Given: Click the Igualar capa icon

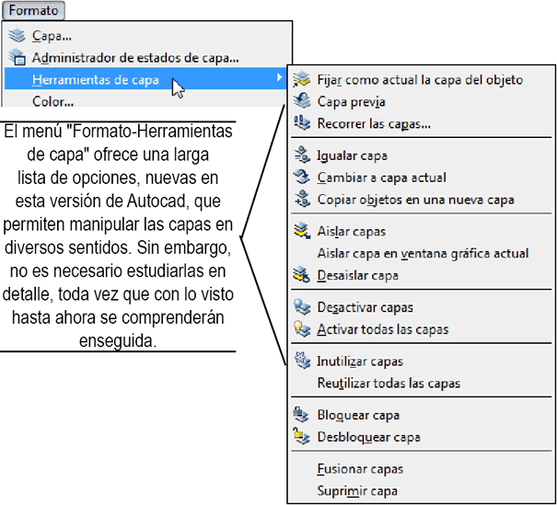Looking at the screenshot, I should tap(302, 155).
